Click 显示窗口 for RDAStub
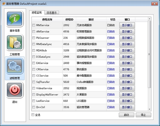This screenshot has height=126, width=160. (127, 50)
